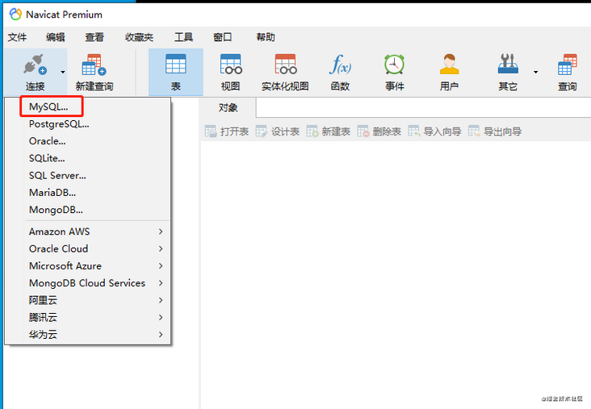Choose SQL Server... connection type
Screen dimensions: 591x409
click(57, 176)
